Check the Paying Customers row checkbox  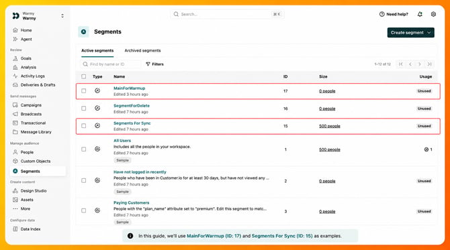point(83,210)
